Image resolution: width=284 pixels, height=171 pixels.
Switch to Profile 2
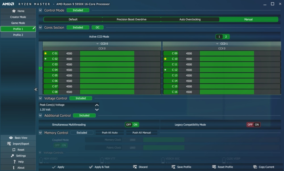[18, 35]
